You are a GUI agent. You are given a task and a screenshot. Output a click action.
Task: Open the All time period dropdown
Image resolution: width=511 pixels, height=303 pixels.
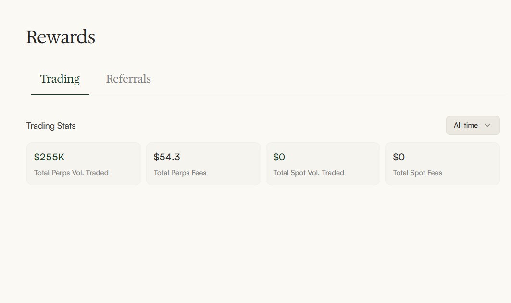[x=473, y=125]
